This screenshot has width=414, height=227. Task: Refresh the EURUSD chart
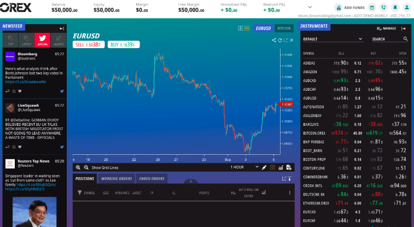(x=280, y=40)
